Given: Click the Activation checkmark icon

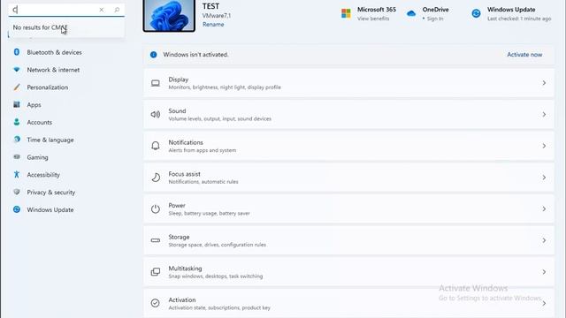Looking at the screenshot, I should [x=156, y=303].
